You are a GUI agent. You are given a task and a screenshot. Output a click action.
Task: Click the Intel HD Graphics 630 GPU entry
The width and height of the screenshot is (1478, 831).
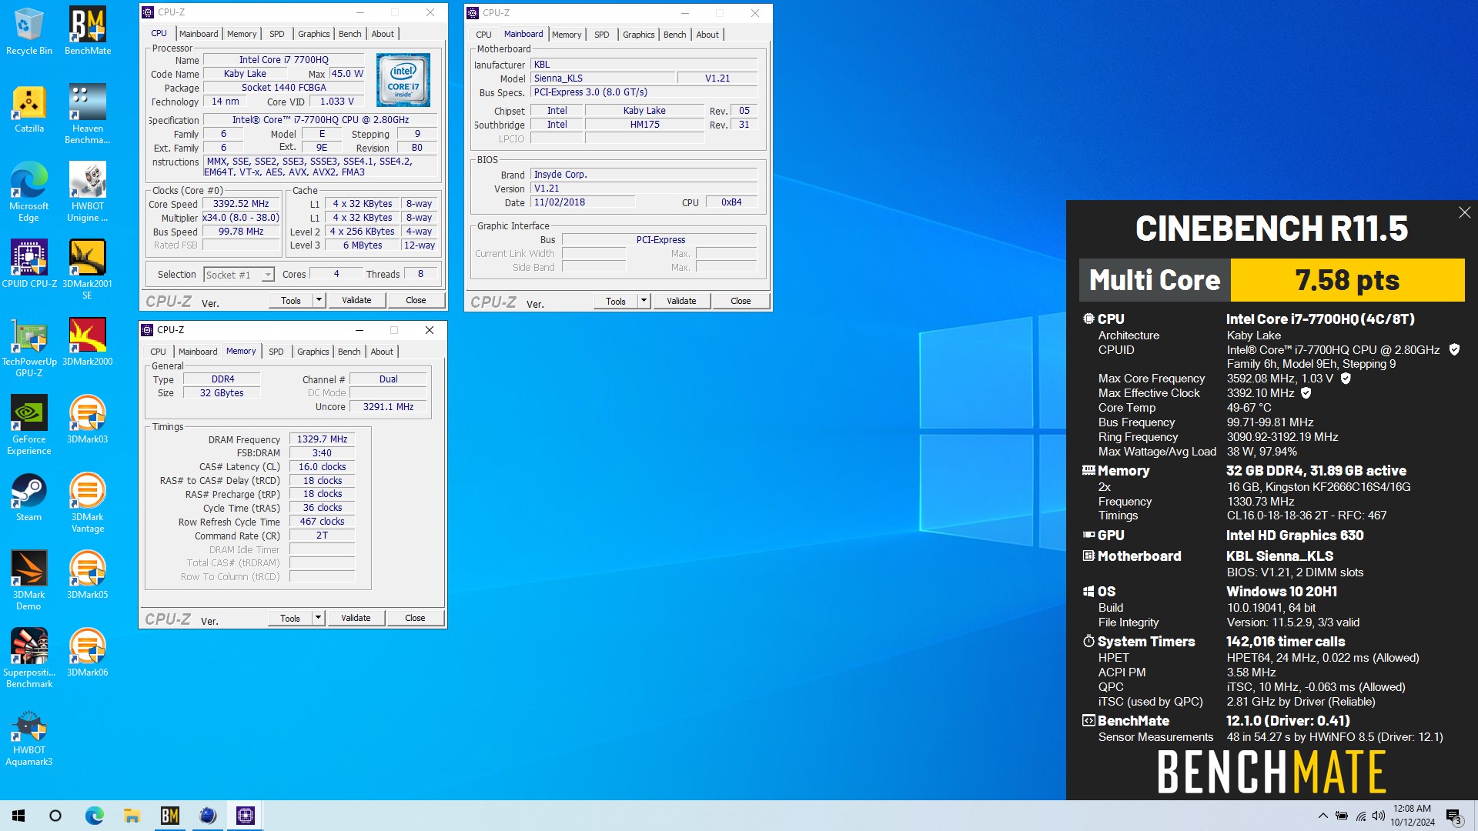pos(1295,536)
